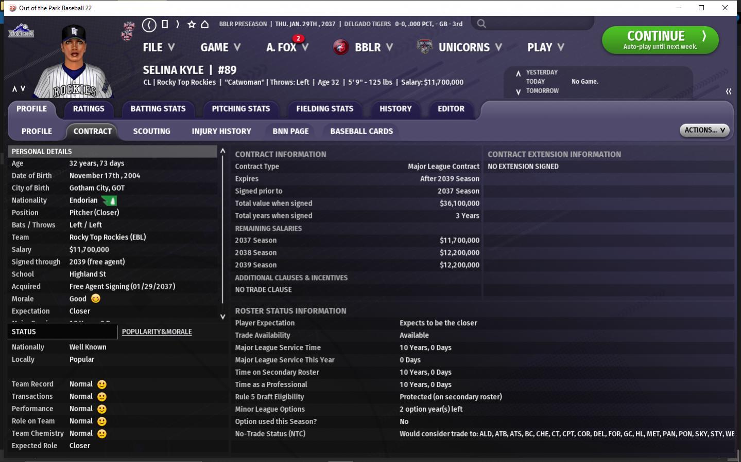Image resolution: width=741 pixels, height=462 pixels.
Task: Click the NO TRADE CLAUSE entry
Action: point(263,290)
